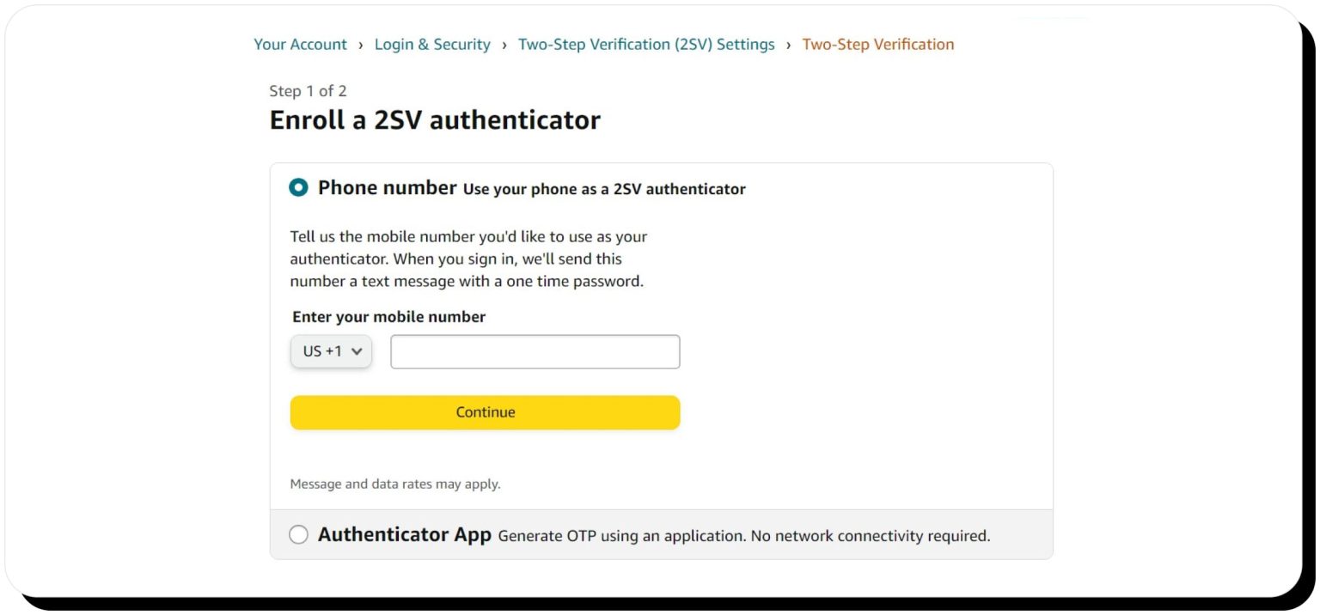Click the Two-Step Verification breadcrumb
This screenshot has height=615, width=1320.
[x=877, y=44]
